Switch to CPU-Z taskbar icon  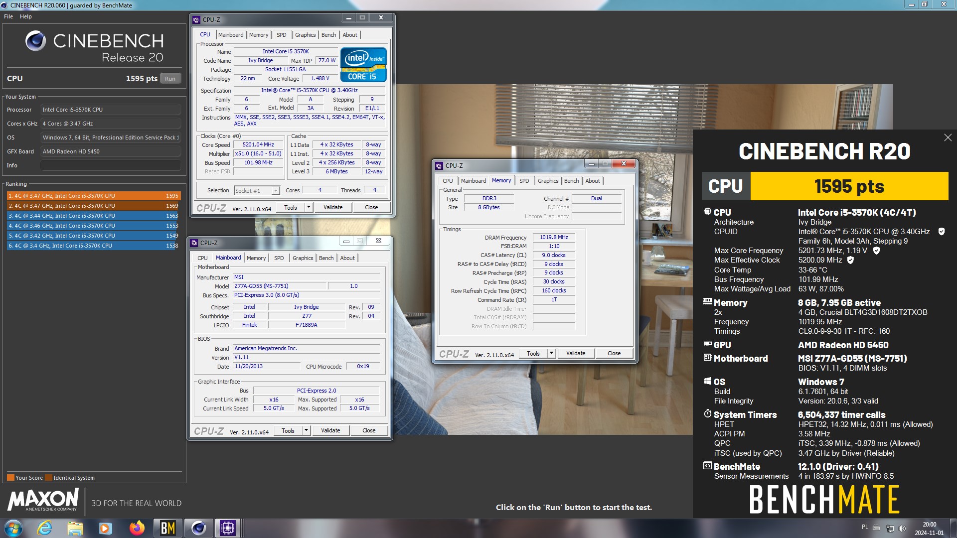coord(228,528)
